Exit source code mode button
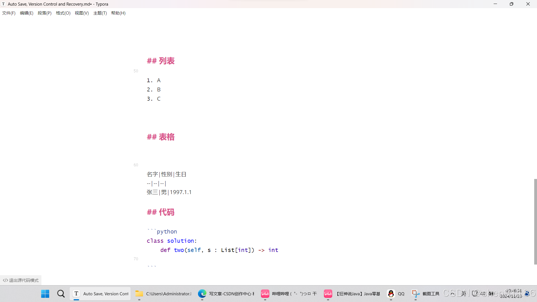This screenshot has height=302, width=537. click(x=21, y=280)
